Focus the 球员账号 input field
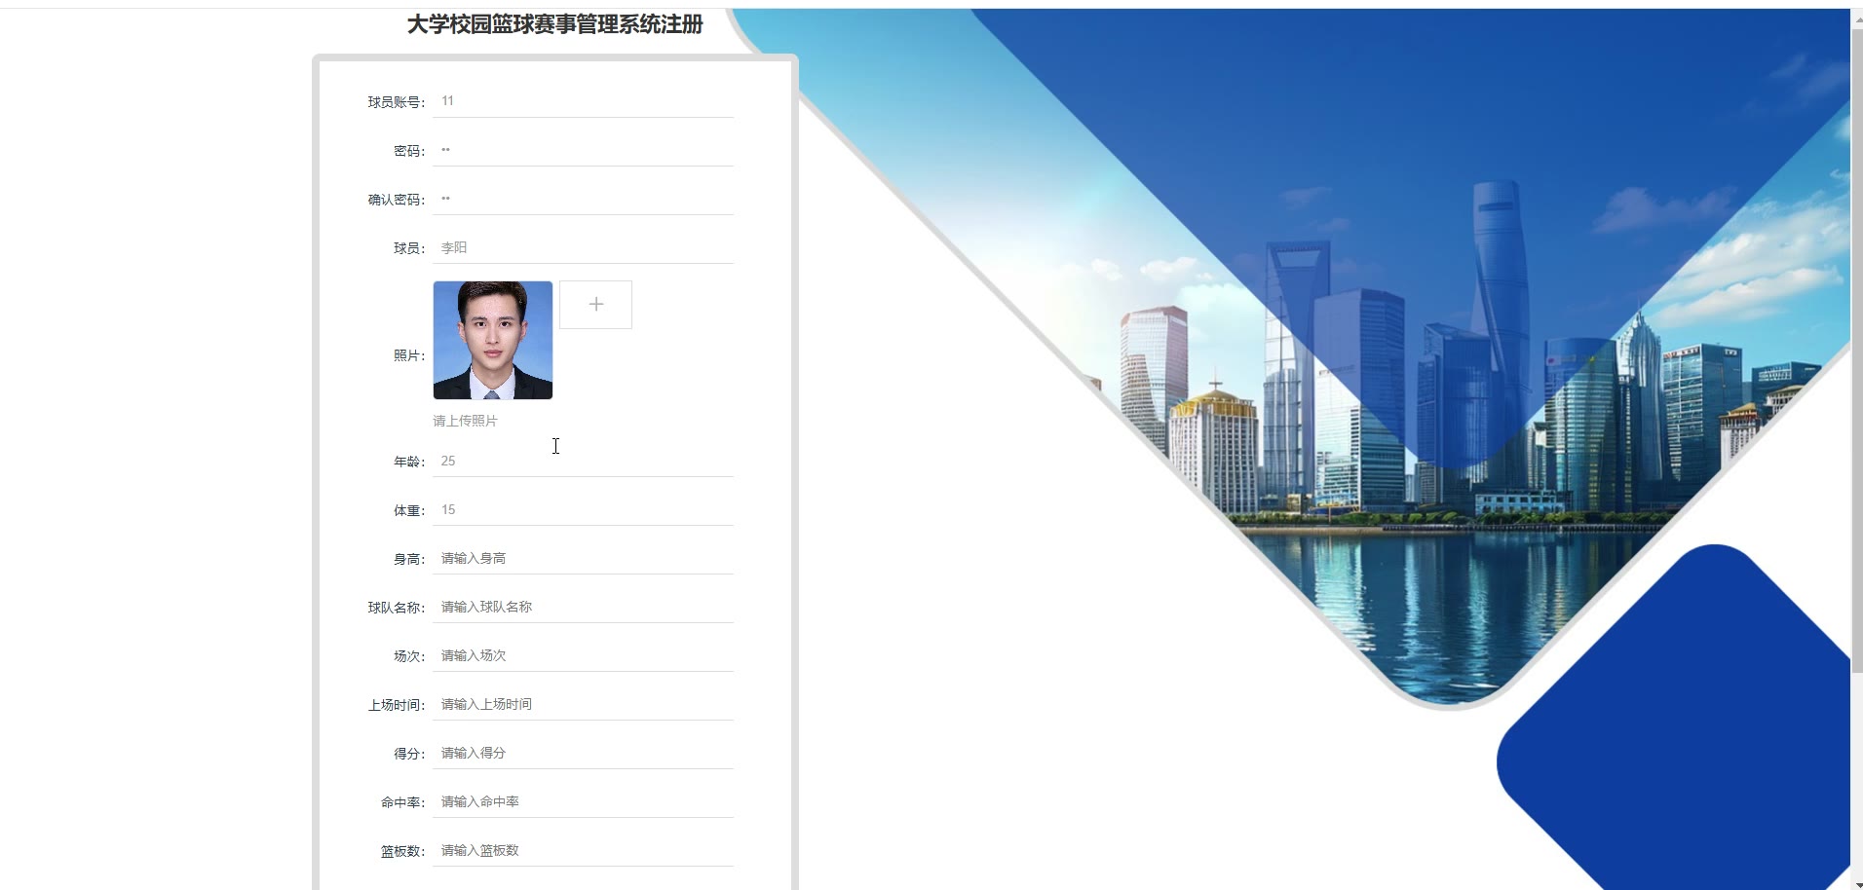Viewport: 1863px width, 890px height. [x=583, y=101]
